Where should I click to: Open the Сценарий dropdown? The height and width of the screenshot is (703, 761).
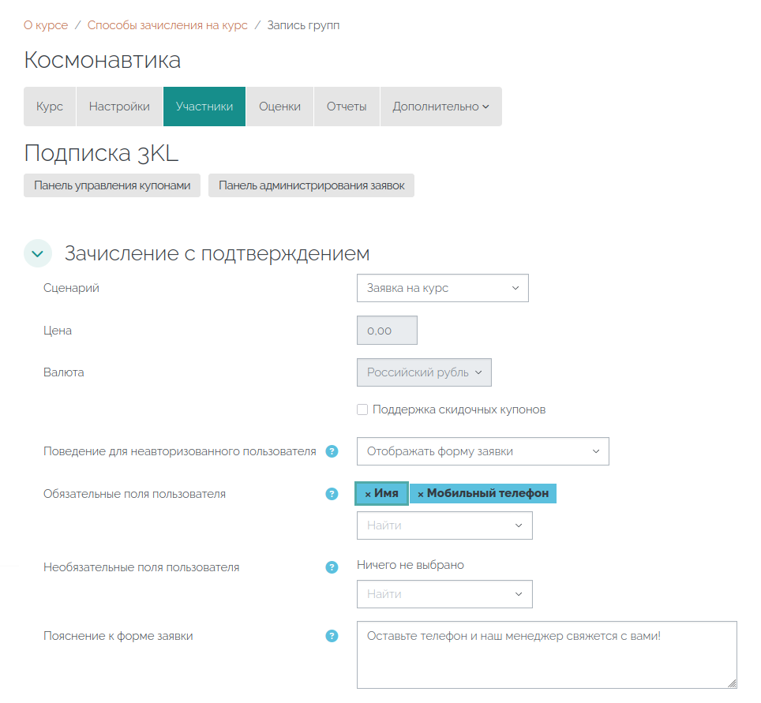443,288
